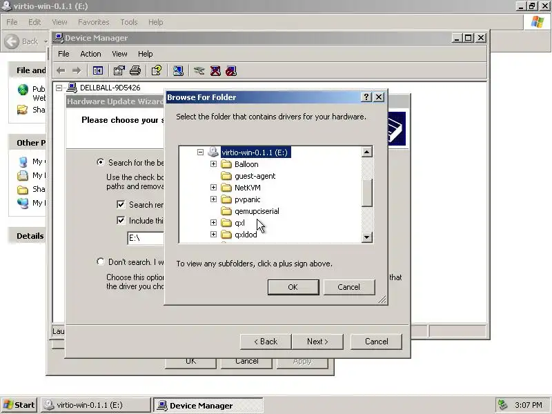Click the Browse dialog '?' help button

point(366,97)
